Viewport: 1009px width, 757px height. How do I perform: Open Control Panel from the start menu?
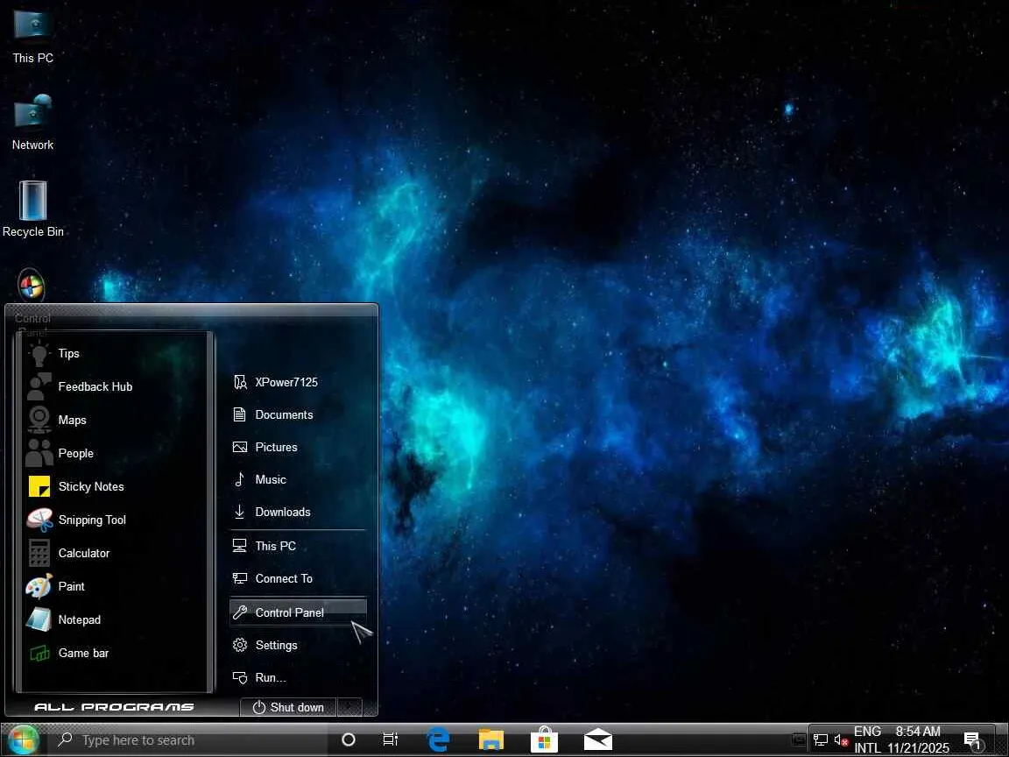(x=298, y=612)
